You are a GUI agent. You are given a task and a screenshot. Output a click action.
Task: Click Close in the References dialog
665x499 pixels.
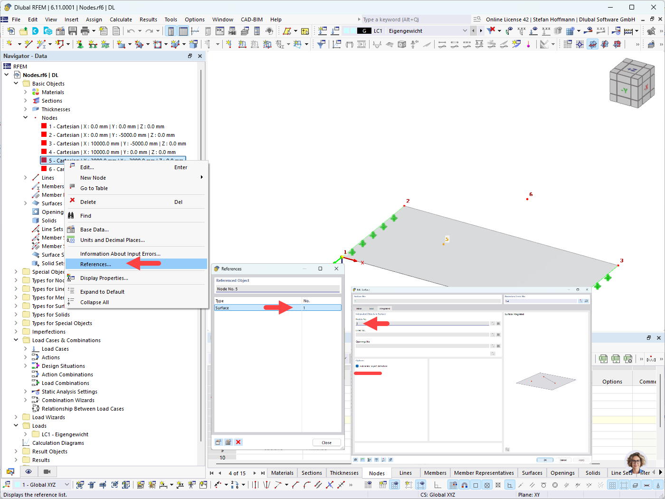[x=327, y=442]
